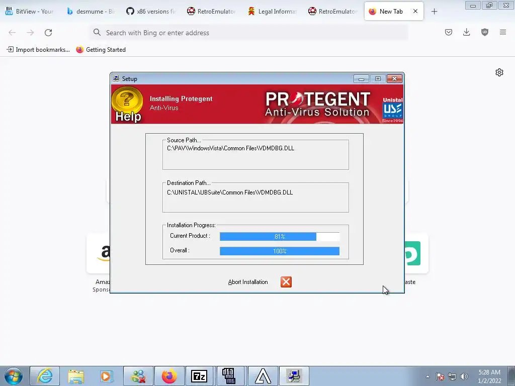Open new tab page settings gear
Viewport: 515px width, 386px height.
[x=499, y=72]
